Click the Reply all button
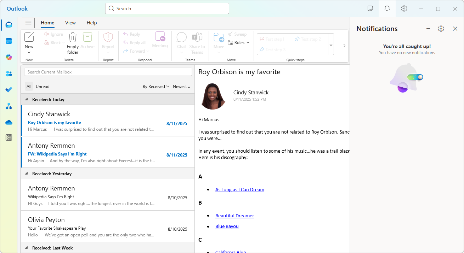The image size is (464, 253). click(134, 43)
